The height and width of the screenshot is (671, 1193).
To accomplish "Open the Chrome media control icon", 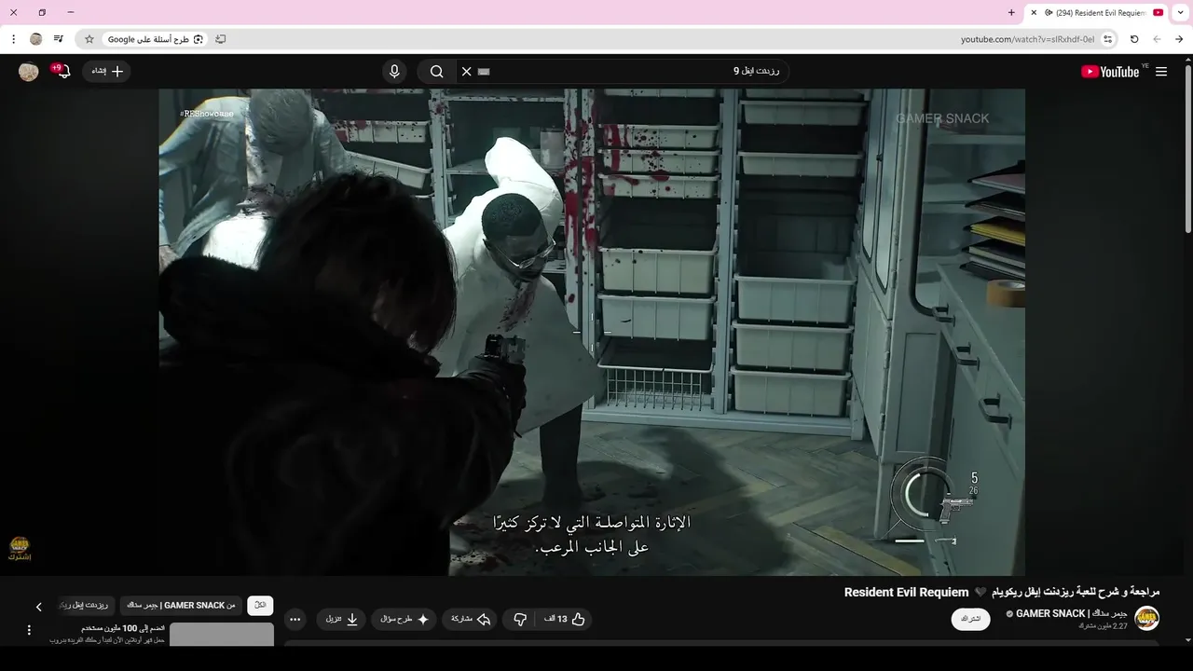I will pyautogui.click(x=59, y=39).
